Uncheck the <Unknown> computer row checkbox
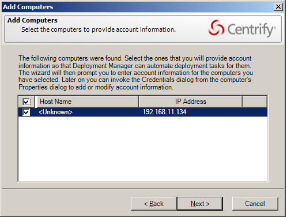This screenshot has height=217, width=287. click(27, 112)
